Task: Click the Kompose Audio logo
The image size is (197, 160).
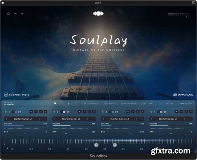Action: (17, 95)
